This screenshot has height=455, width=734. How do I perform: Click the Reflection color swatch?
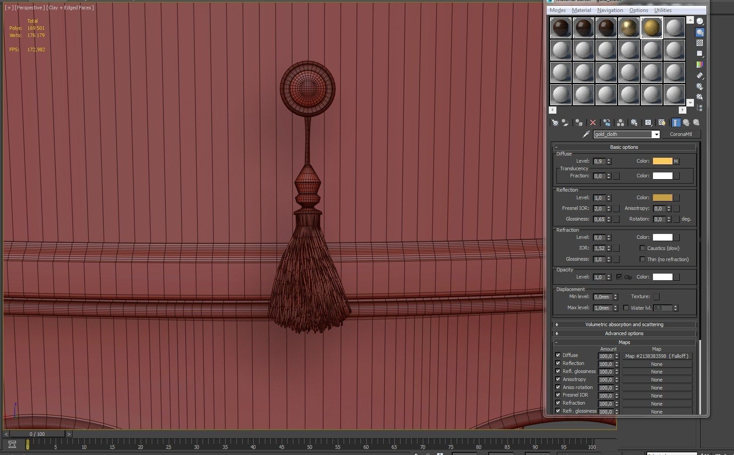click(x=662, y=197)
